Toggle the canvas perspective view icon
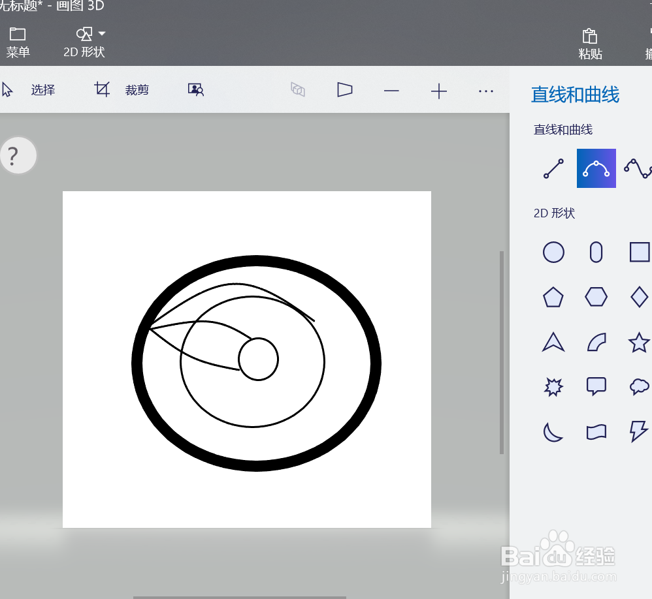This screenshot has height=599, width=652. tap(345, 90)
